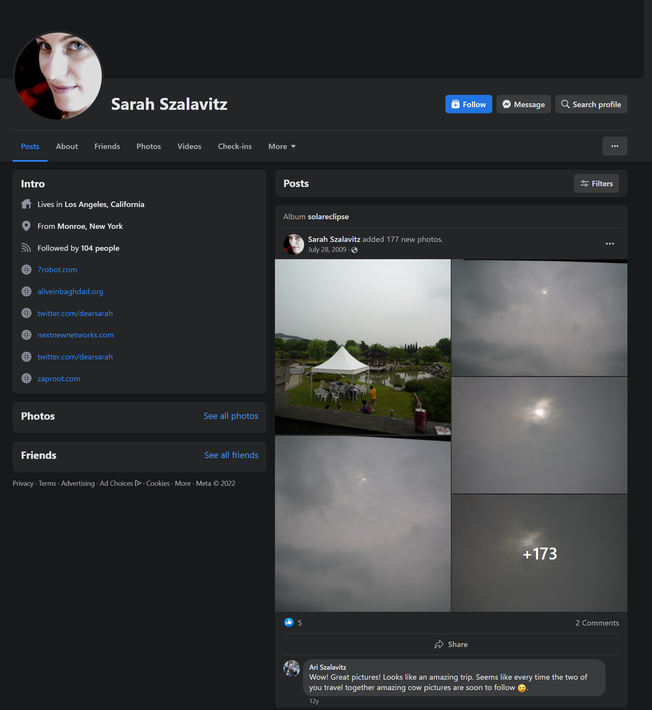Open commenter Ari Szalavitz's profile name
The height and width of the screenshot is (710, 652).
click(328, 667)
